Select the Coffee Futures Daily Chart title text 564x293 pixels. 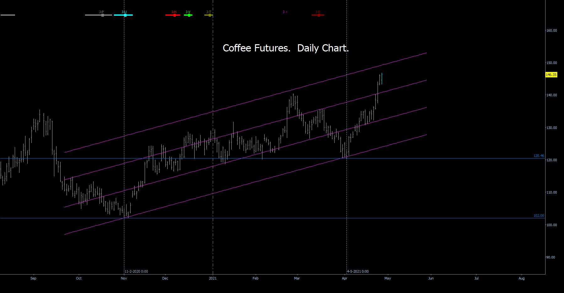[x=286, y=48]
